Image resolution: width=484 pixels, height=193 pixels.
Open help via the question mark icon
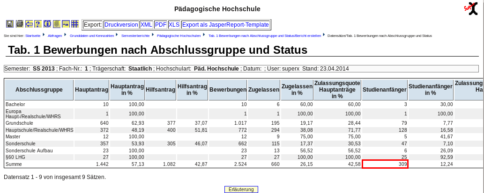point(38,24)
